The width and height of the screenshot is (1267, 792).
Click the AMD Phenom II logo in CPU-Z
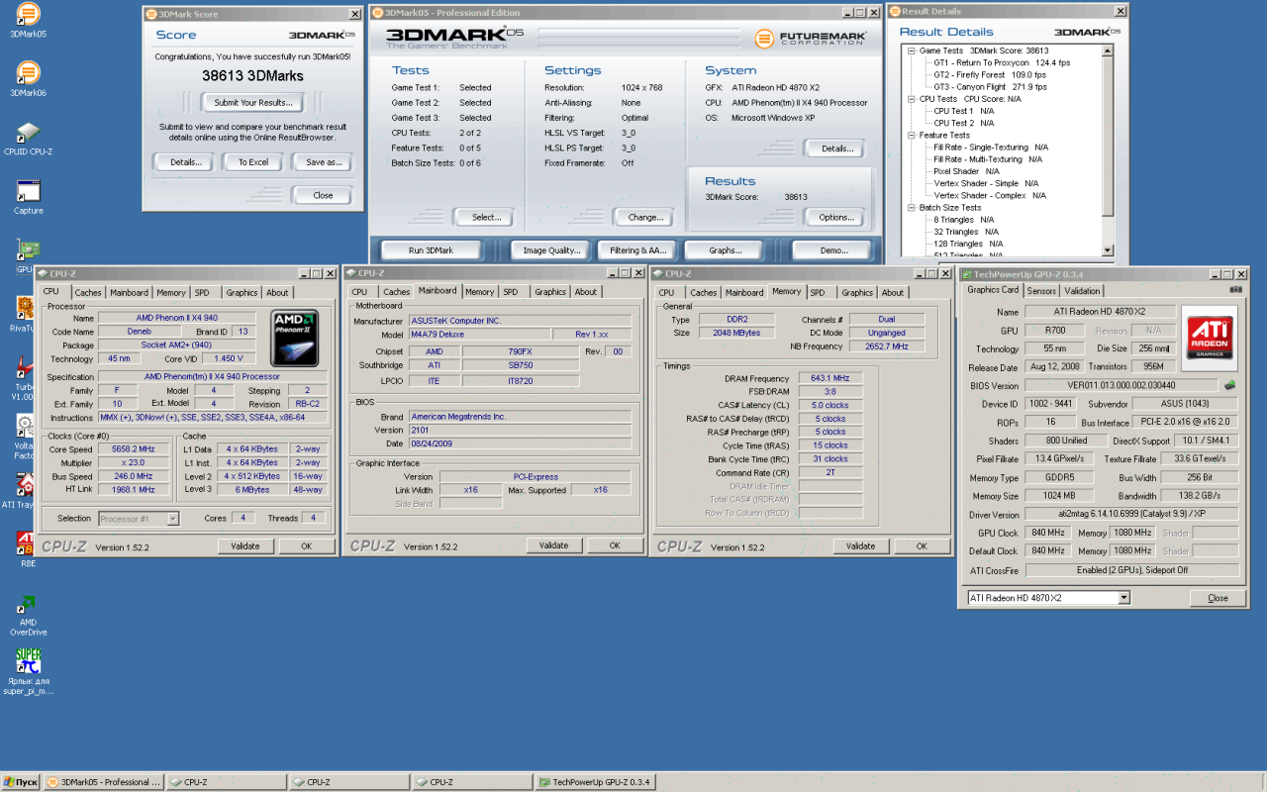(x=294, y=340)
